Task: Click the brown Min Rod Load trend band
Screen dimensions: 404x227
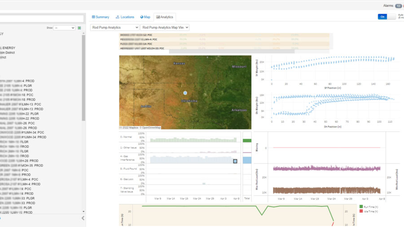Action: point(326,191)
